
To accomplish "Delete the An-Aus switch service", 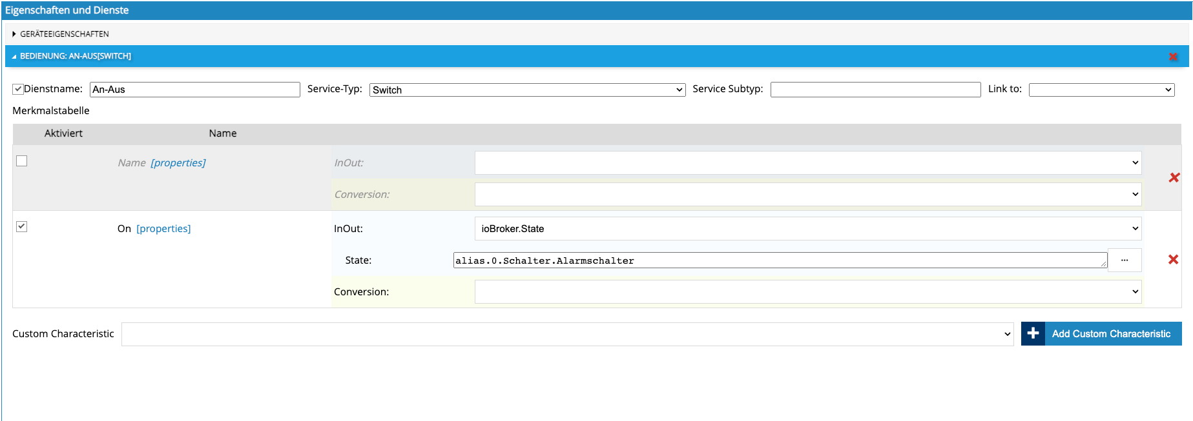I will pyautogui.click(x=1173, y=57).
